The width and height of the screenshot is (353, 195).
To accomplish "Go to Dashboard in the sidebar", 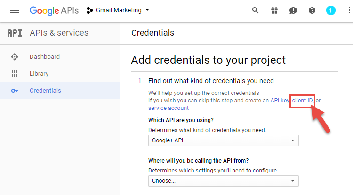I will pyautogui.click(x=45, y=56).
